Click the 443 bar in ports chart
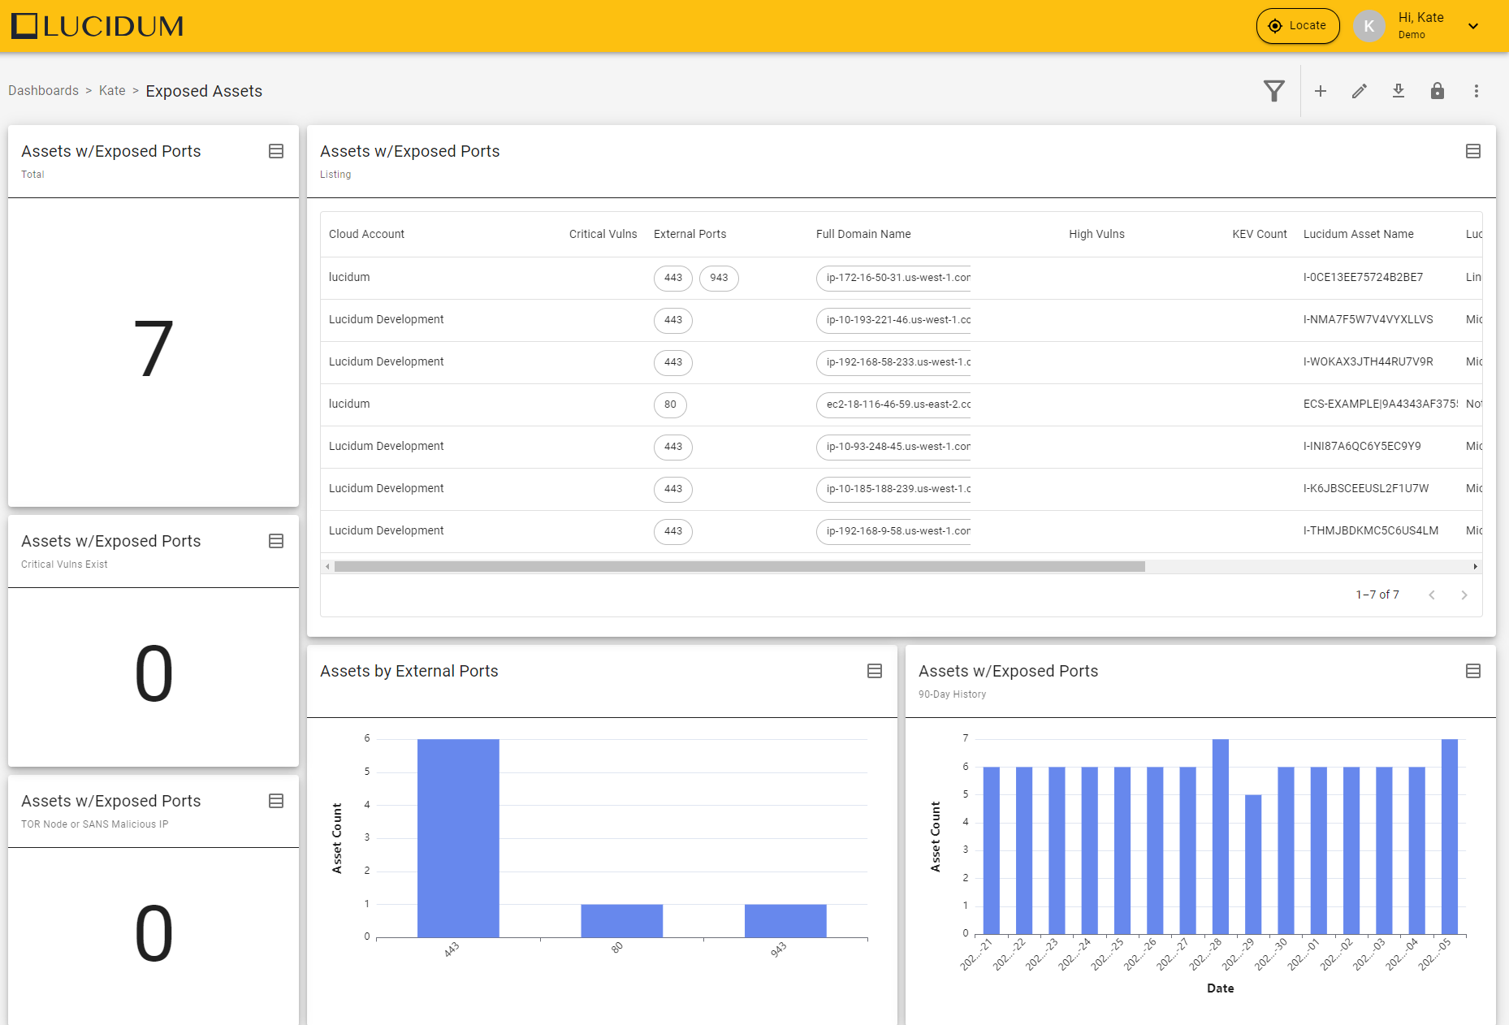The width and height of the screenshot is (1509, 1025). coord(458,838)
